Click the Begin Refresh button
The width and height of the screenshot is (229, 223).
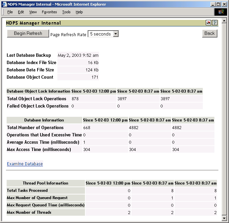click(x=28, y=34)
